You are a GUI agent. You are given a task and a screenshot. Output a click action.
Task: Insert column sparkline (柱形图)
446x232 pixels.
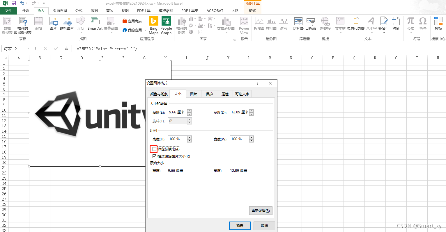pos(271,24)
